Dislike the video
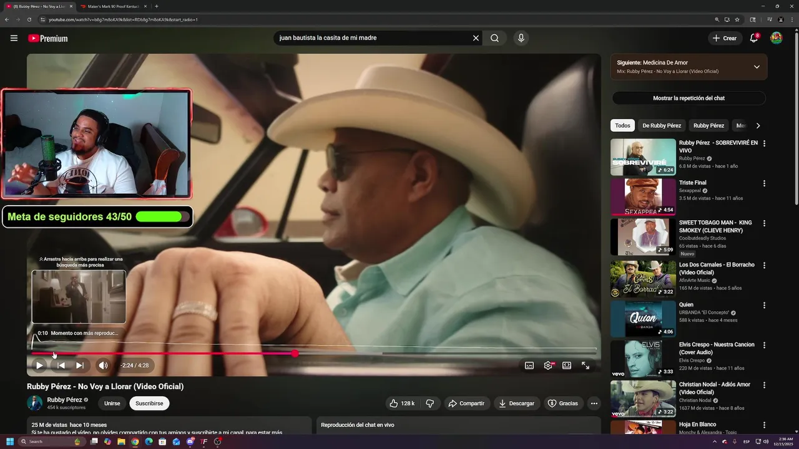 pyautogui.click(x=429, y=403)
